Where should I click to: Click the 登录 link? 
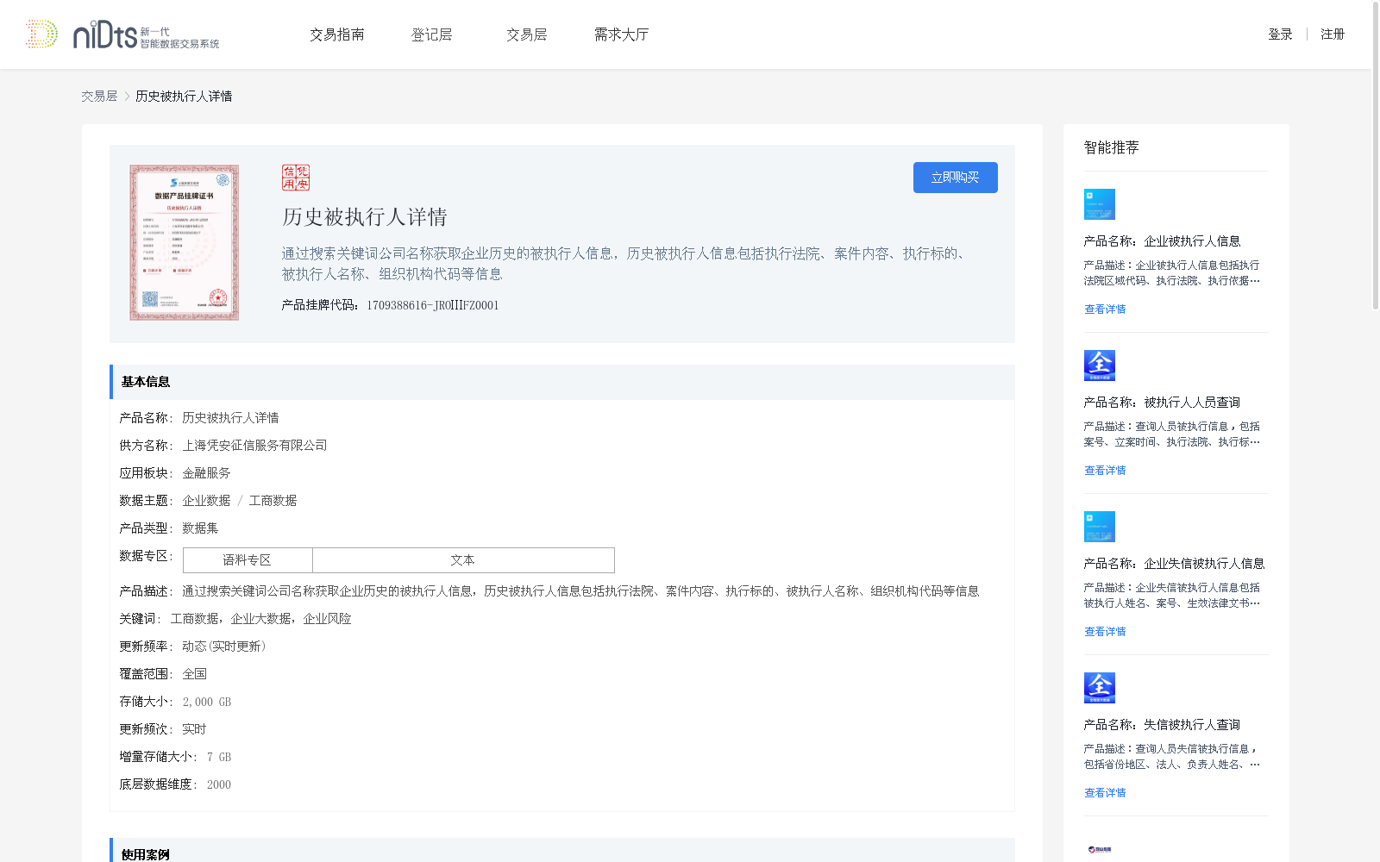[x=1280, y=34]
